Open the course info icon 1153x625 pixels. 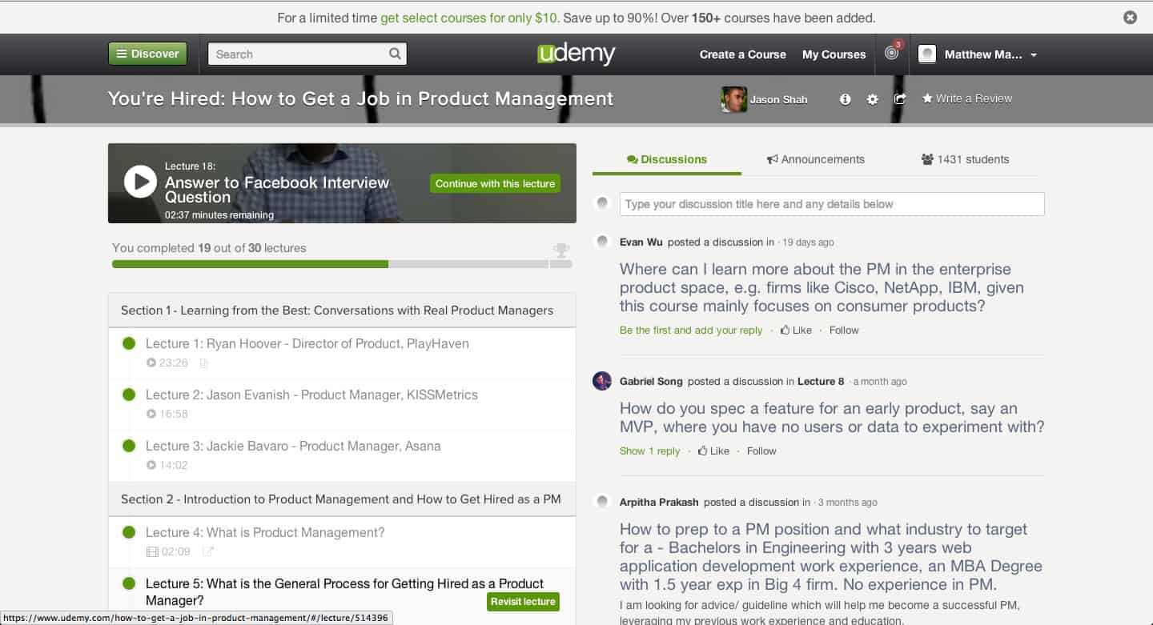[845, 98]
